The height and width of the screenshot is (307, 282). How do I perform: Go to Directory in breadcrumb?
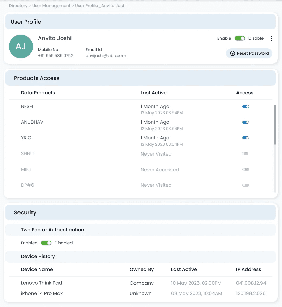coord(18,6)
